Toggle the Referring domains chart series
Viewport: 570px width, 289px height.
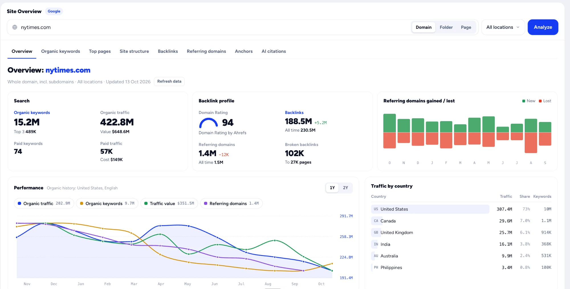[231, 203]
